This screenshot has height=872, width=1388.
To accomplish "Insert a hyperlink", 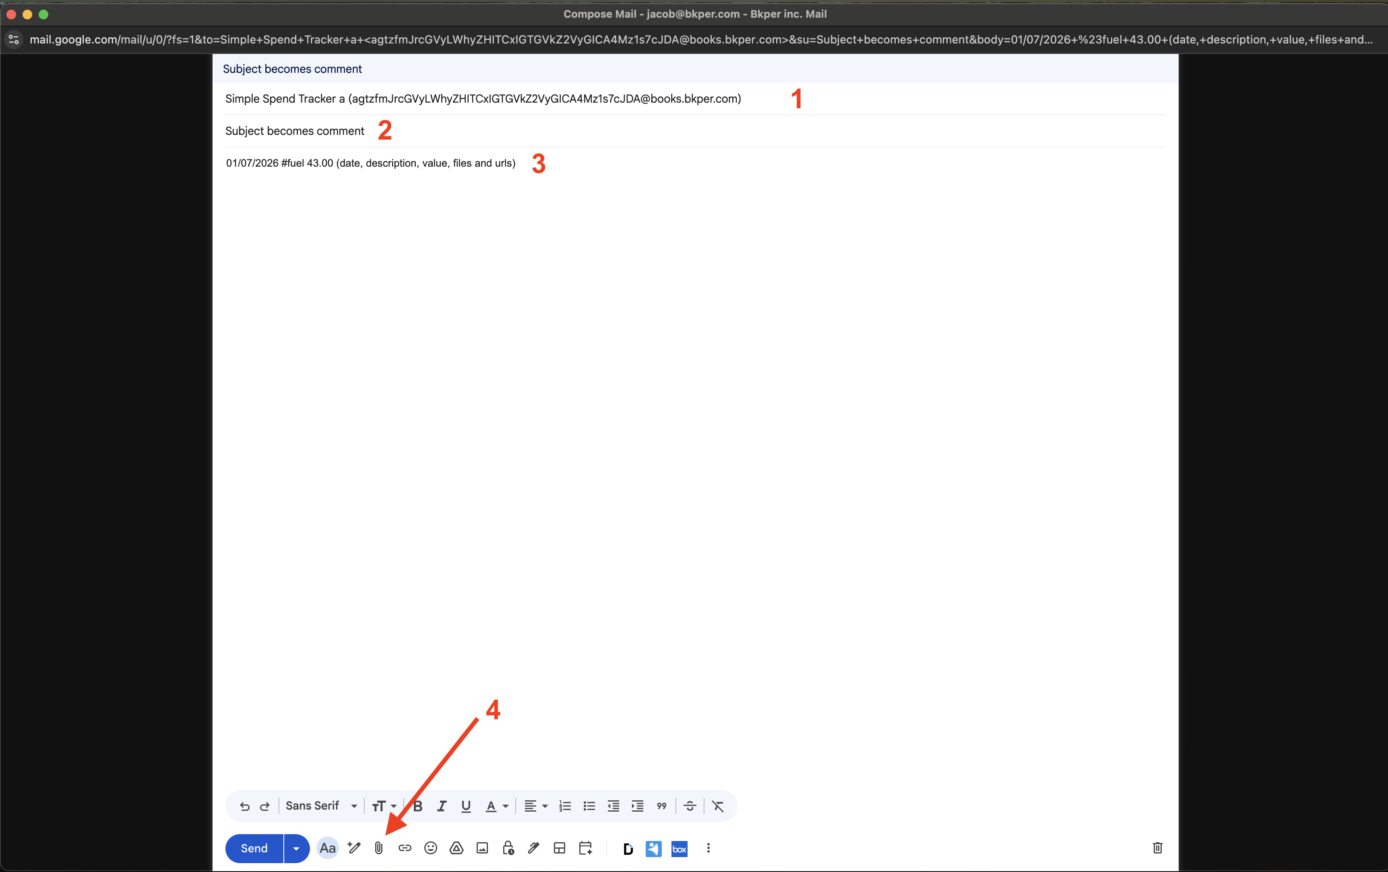I will [405, 848].
